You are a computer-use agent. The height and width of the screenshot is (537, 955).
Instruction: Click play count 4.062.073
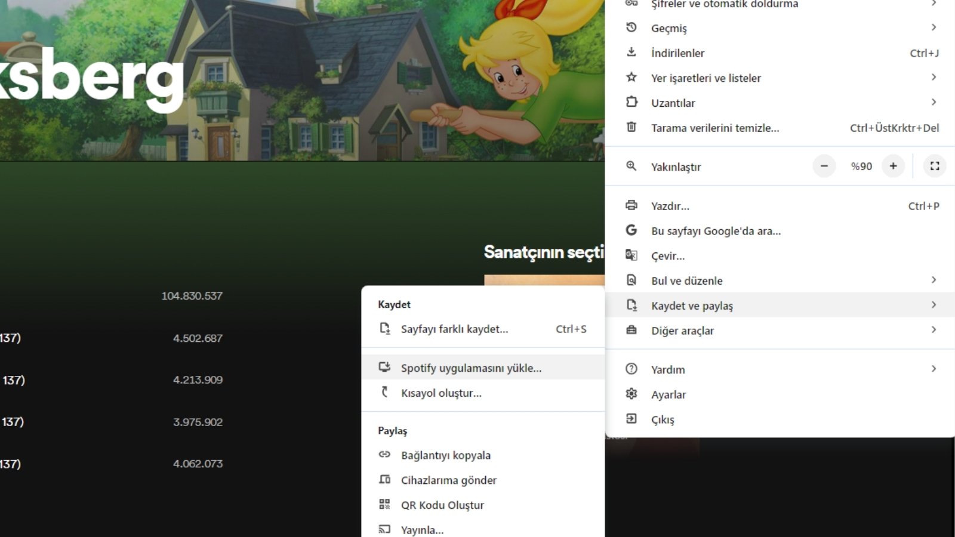tap(198, 464)
